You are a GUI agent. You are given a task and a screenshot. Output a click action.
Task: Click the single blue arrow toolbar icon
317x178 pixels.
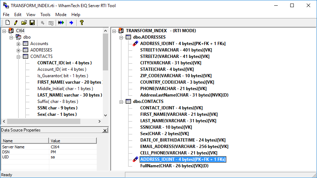[71, 23]
